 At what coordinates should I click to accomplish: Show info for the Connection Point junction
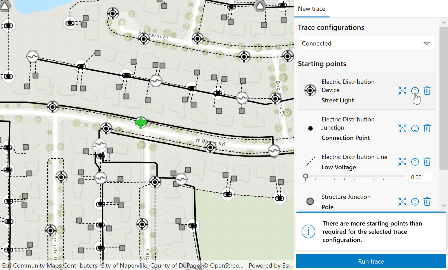click(x=415, y=128)
